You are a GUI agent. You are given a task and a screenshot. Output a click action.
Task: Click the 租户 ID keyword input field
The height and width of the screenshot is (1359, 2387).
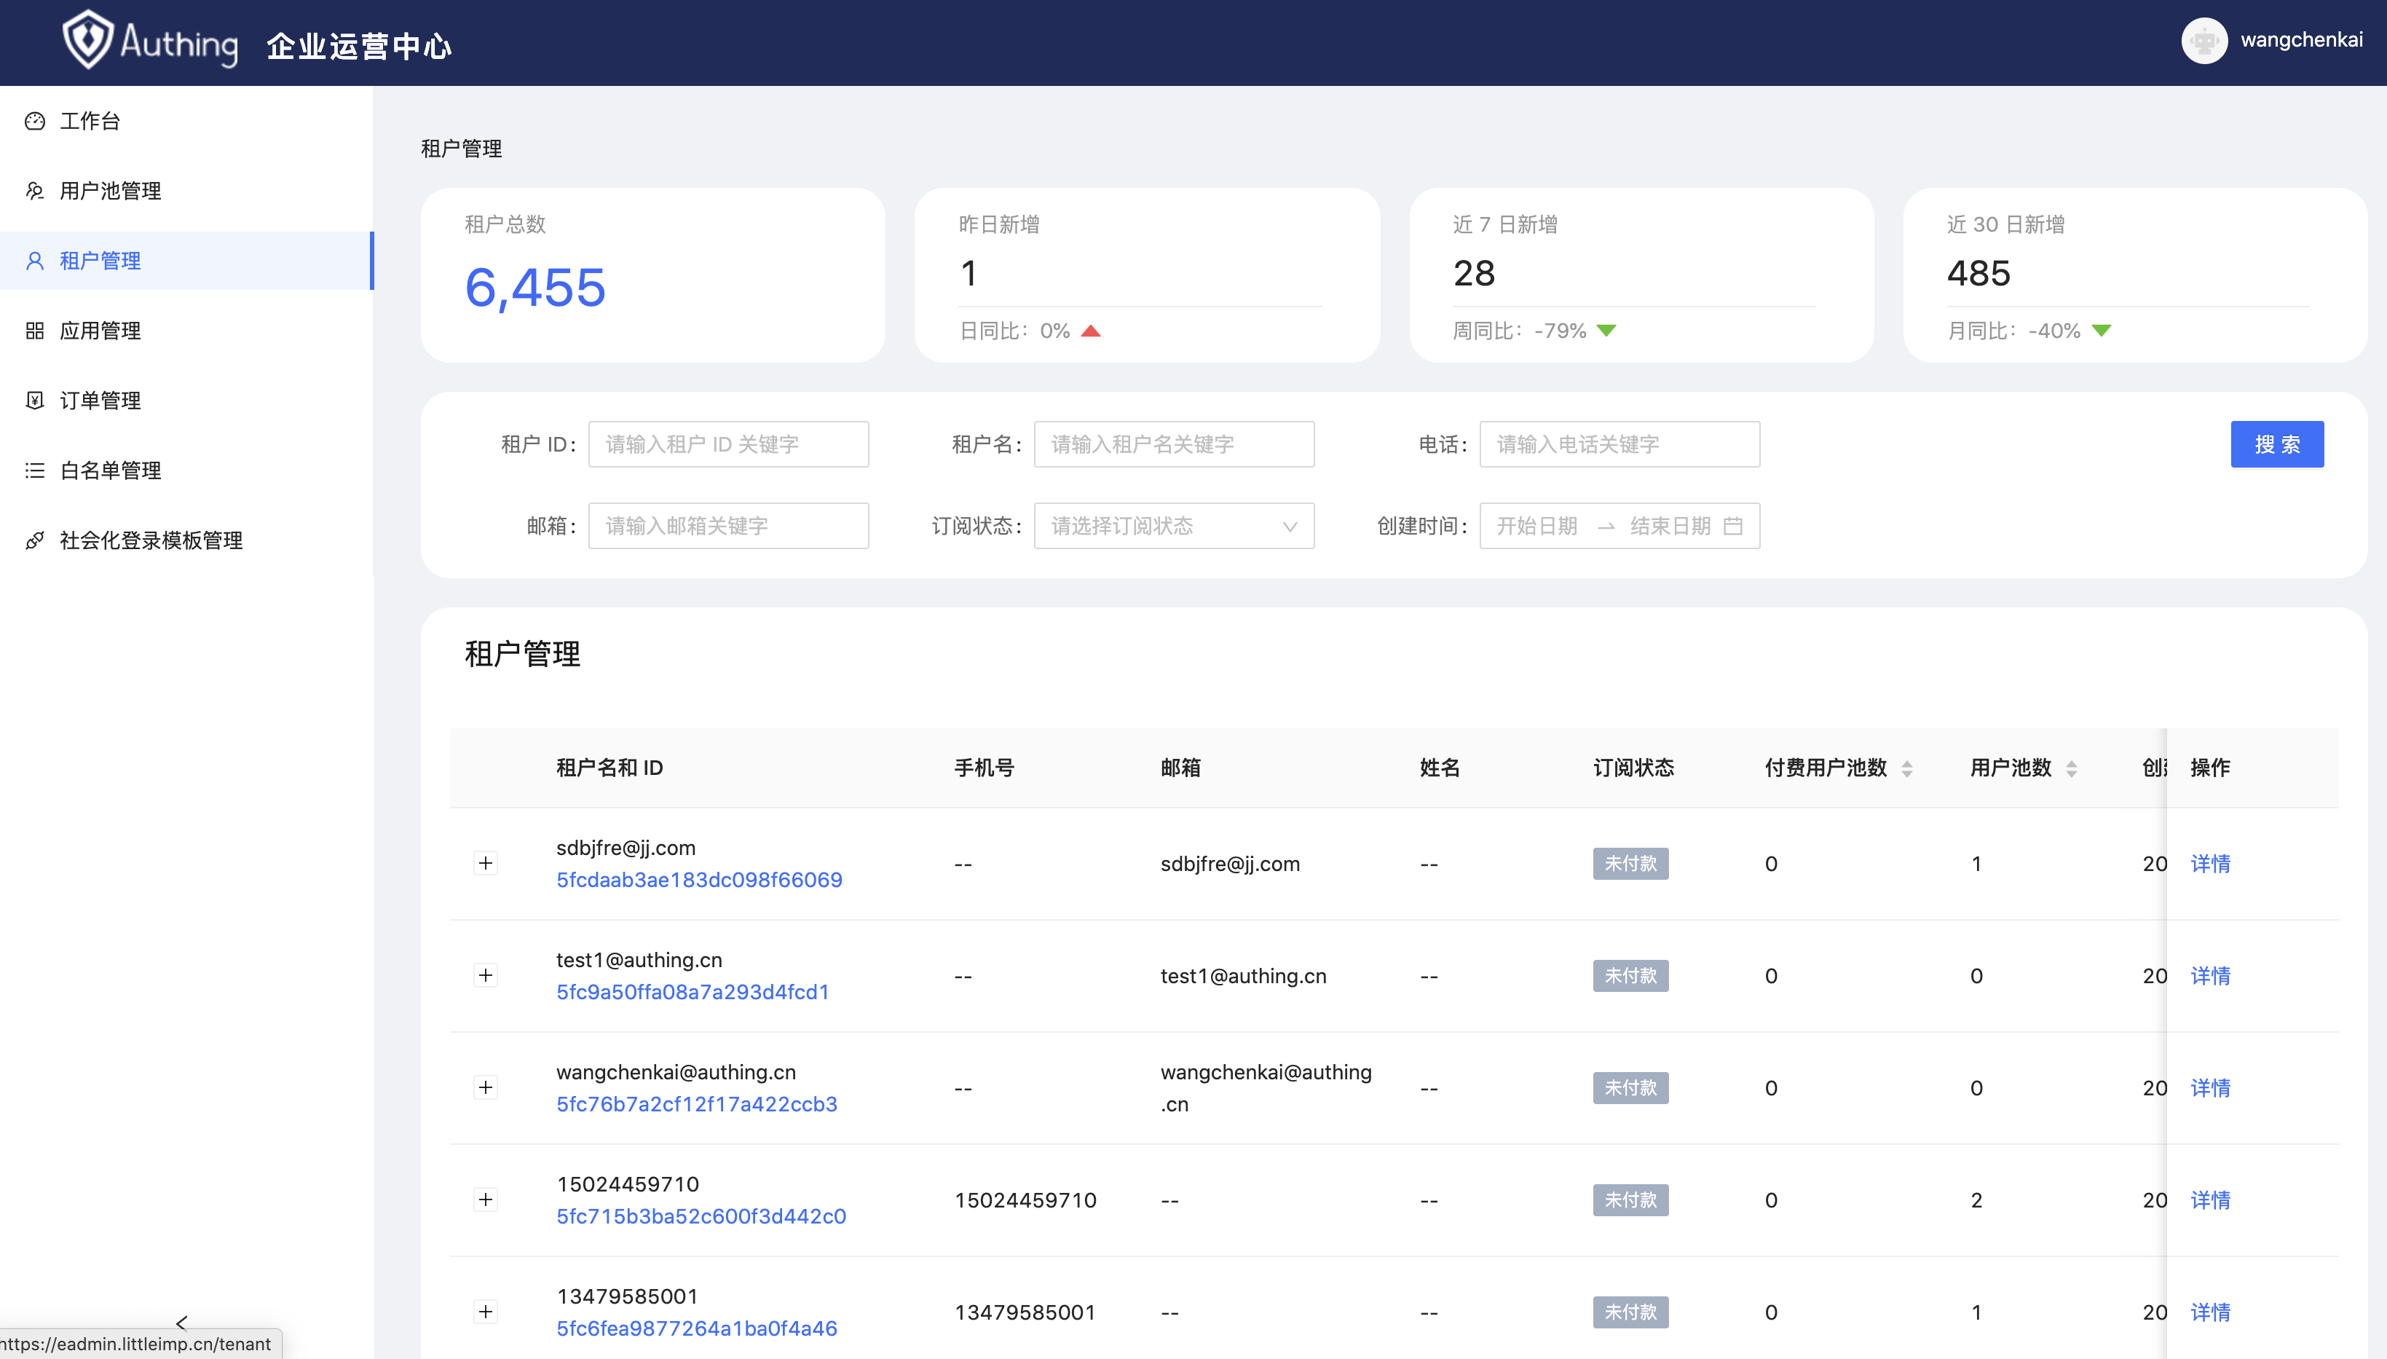[x=728, y=444]
